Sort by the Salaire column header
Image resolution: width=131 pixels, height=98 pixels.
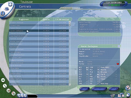click(x=46, y=19)
